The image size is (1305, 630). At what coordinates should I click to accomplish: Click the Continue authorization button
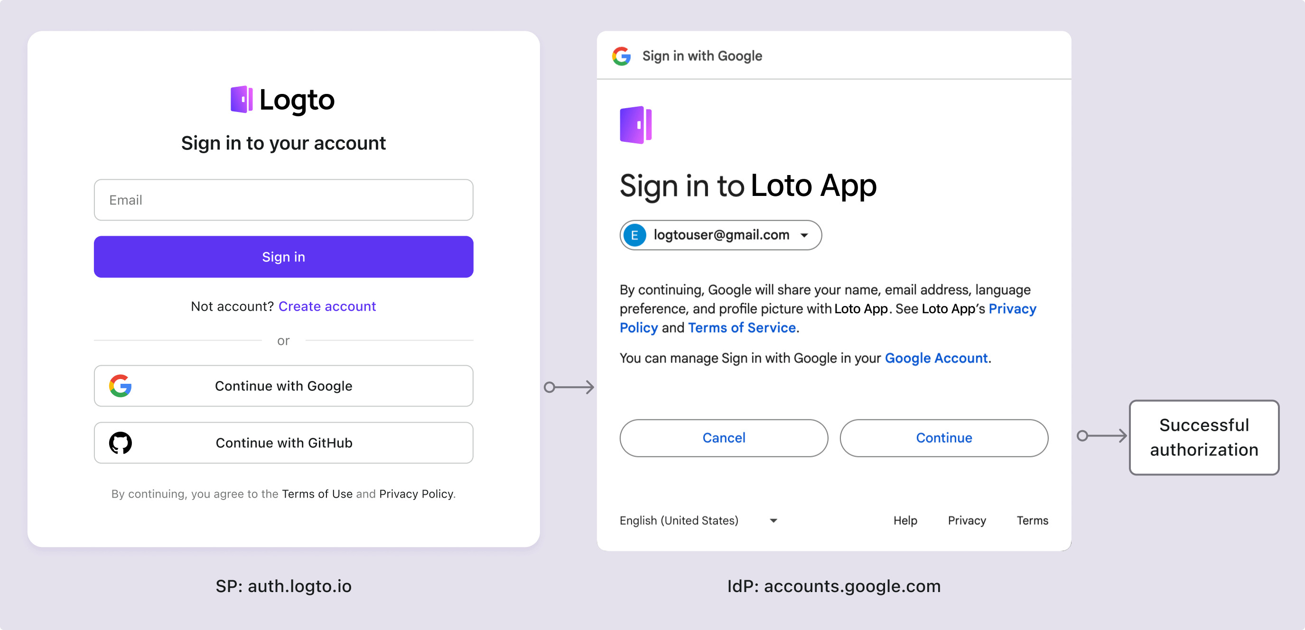(x=944, y=437)
